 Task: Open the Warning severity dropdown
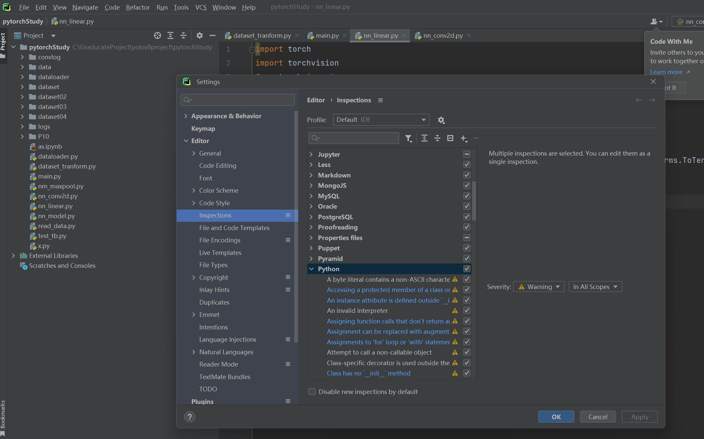coord(539,287)
